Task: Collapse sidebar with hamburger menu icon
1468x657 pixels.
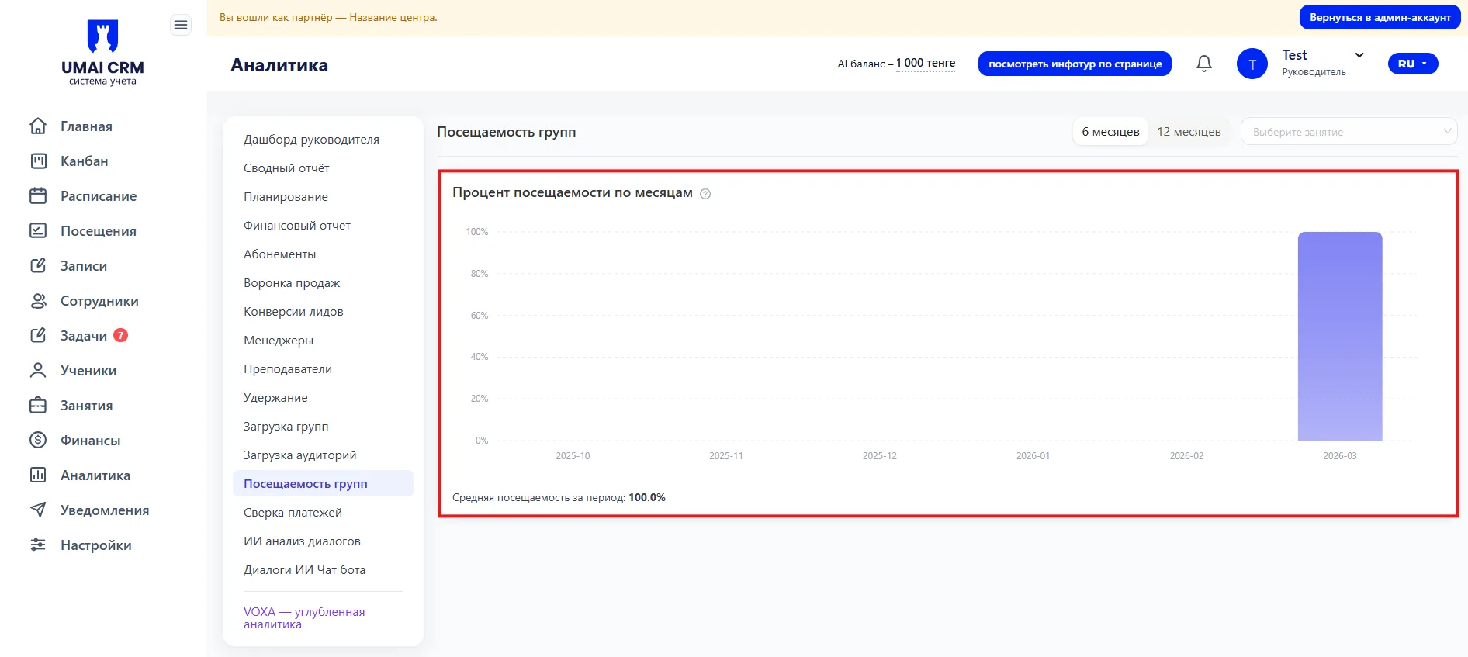Action: pyautogui.click(x=181, y=26)
